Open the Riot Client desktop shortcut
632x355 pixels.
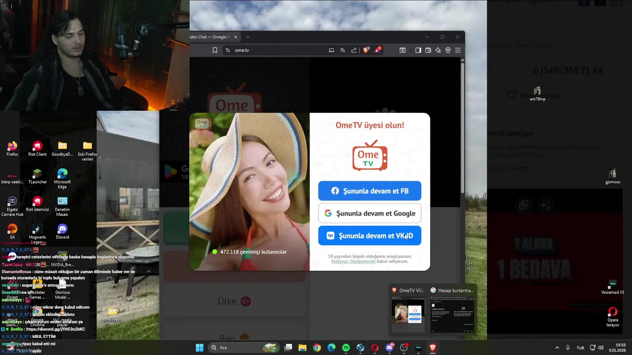tap(37, 149)
